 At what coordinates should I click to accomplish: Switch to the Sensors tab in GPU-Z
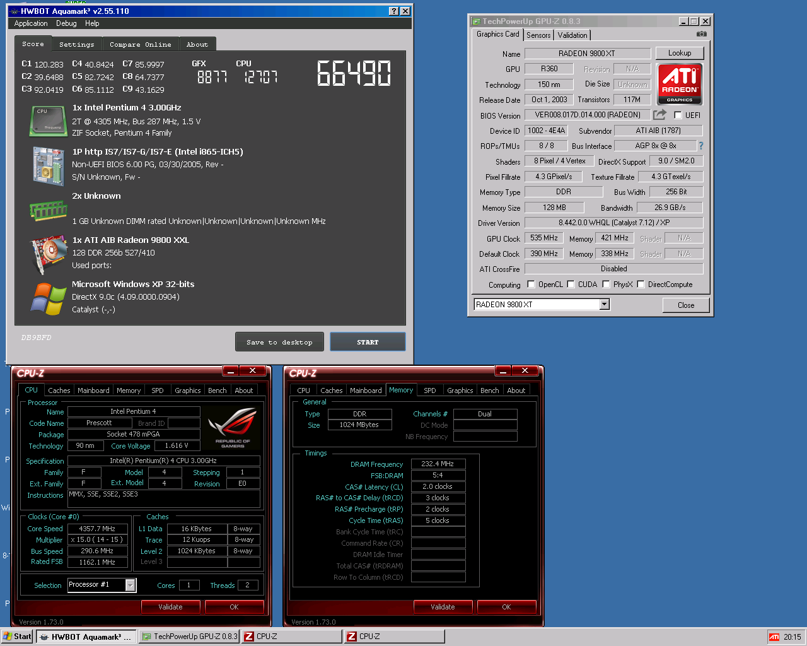click(538, 35)
